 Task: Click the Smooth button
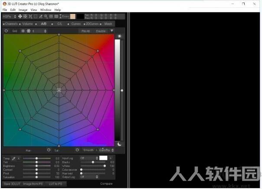(88, 150)
